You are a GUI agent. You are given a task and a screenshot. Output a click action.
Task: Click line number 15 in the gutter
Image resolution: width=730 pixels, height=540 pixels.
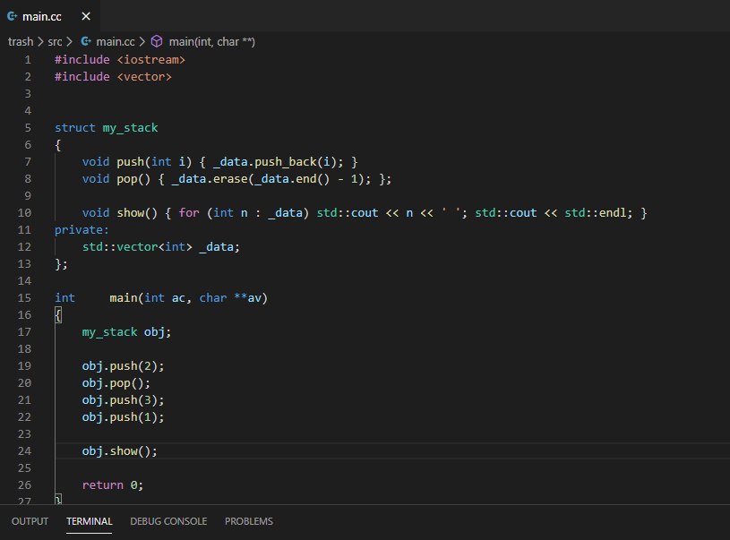click(x=24, y=298)
